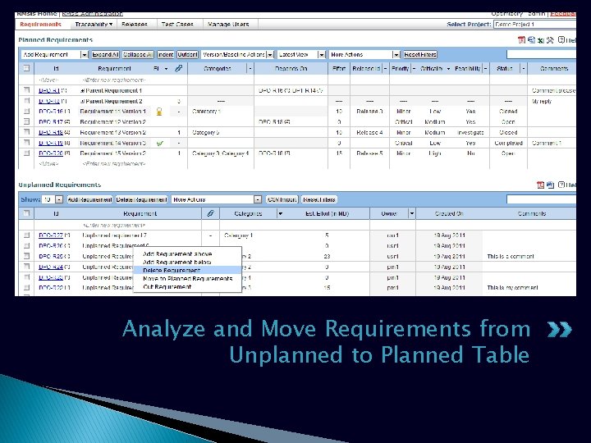Click green checkmark on Requirement 14 row
Screen dimensions: 591x443
point(160,143)
